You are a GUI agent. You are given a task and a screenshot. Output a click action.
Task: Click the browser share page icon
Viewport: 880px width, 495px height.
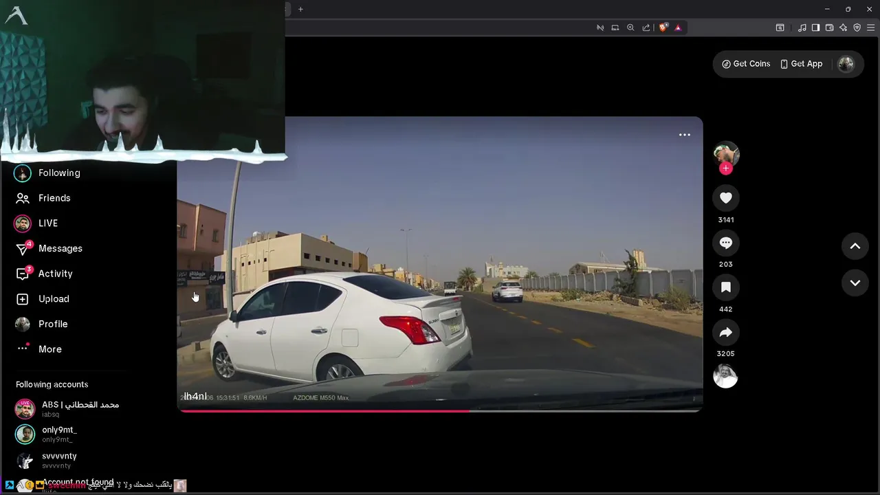(646, 27)
